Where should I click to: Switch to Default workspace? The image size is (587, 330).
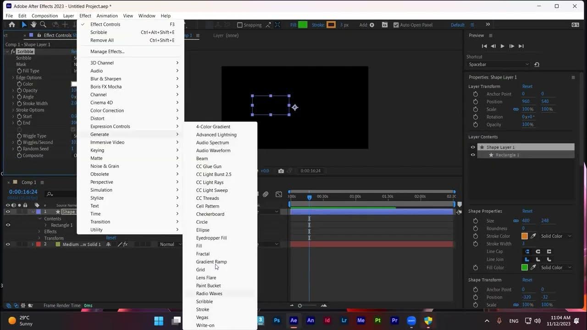pos(458,25)
